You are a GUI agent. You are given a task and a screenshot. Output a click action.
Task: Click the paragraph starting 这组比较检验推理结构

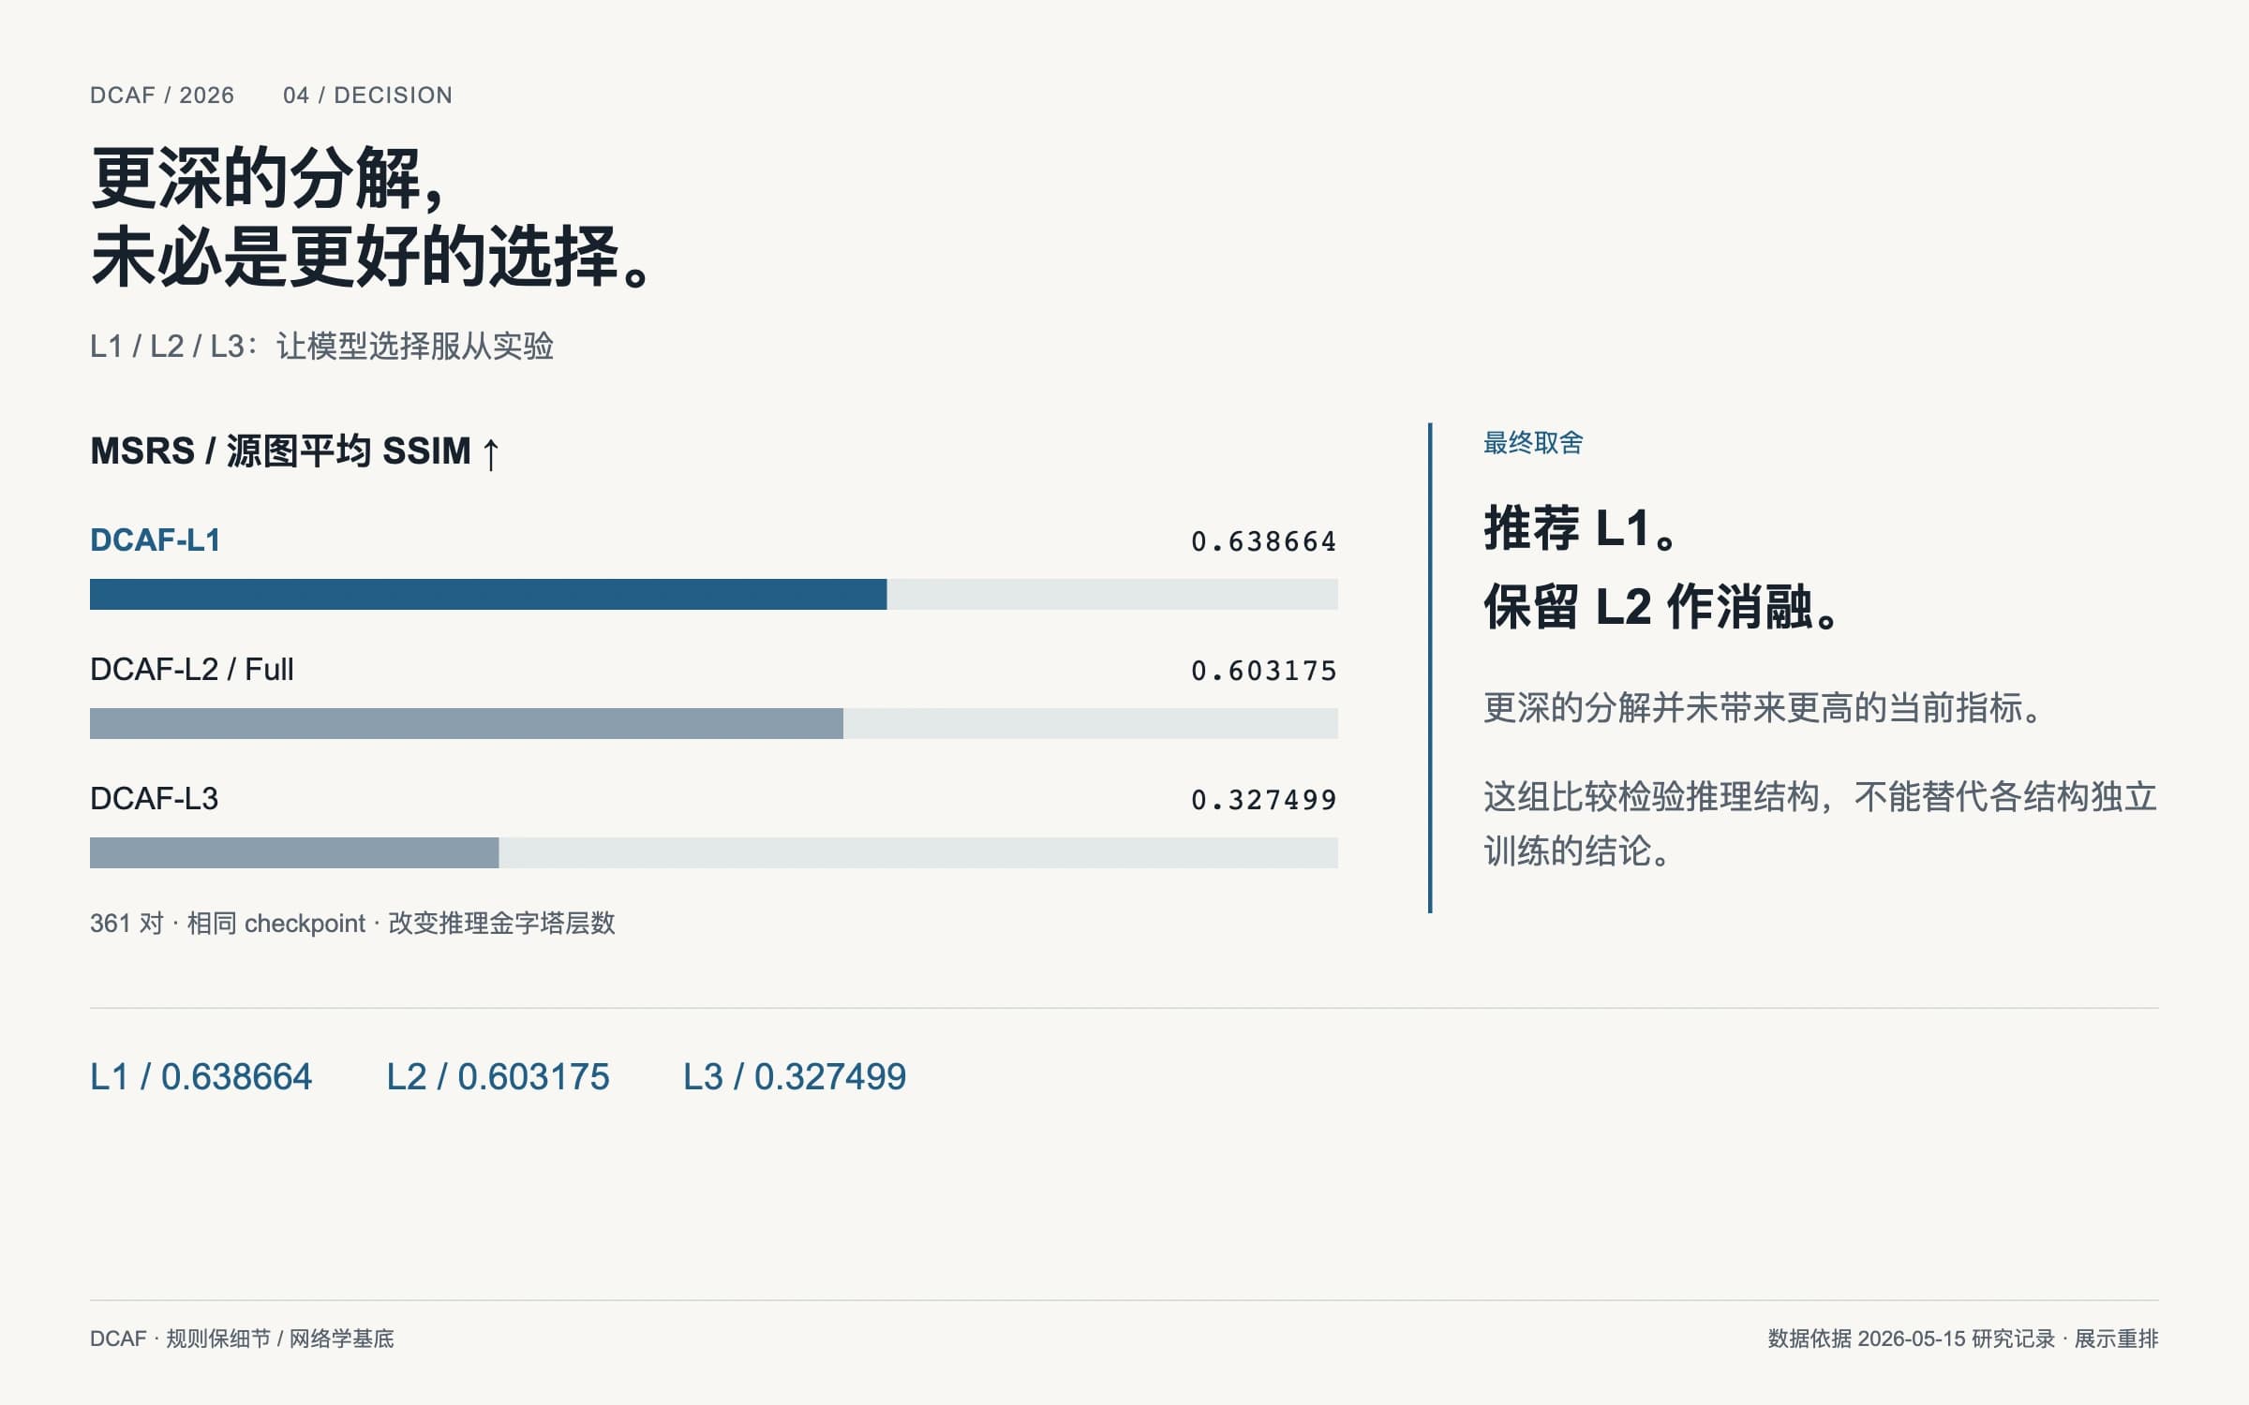click(x=1821, y=823)
